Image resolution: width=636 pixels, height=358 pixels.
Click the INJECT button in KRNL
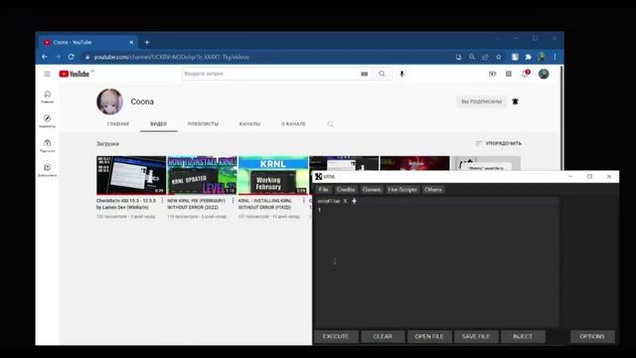[x=523, y=336]
